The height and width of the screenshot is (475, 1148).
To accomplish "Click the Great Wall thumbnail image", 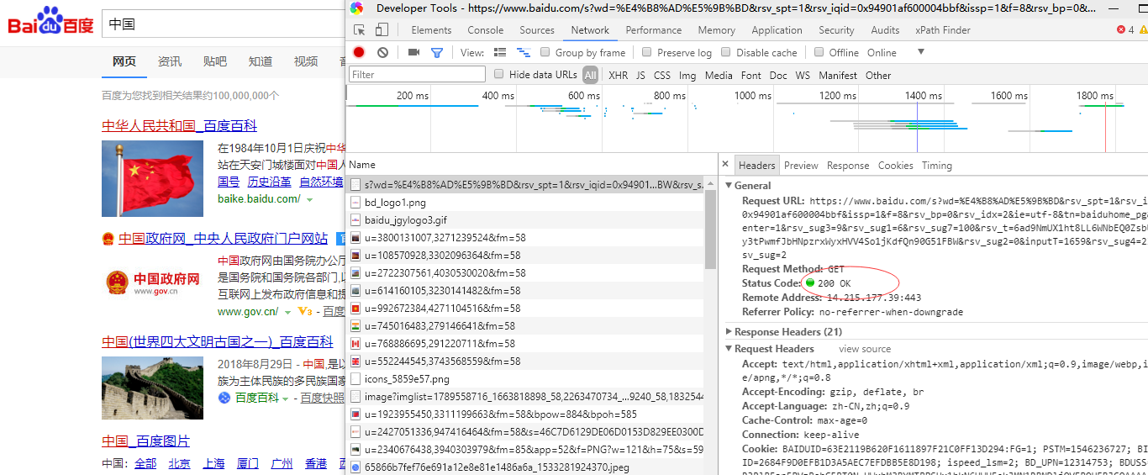I will (x=152, y=388).
